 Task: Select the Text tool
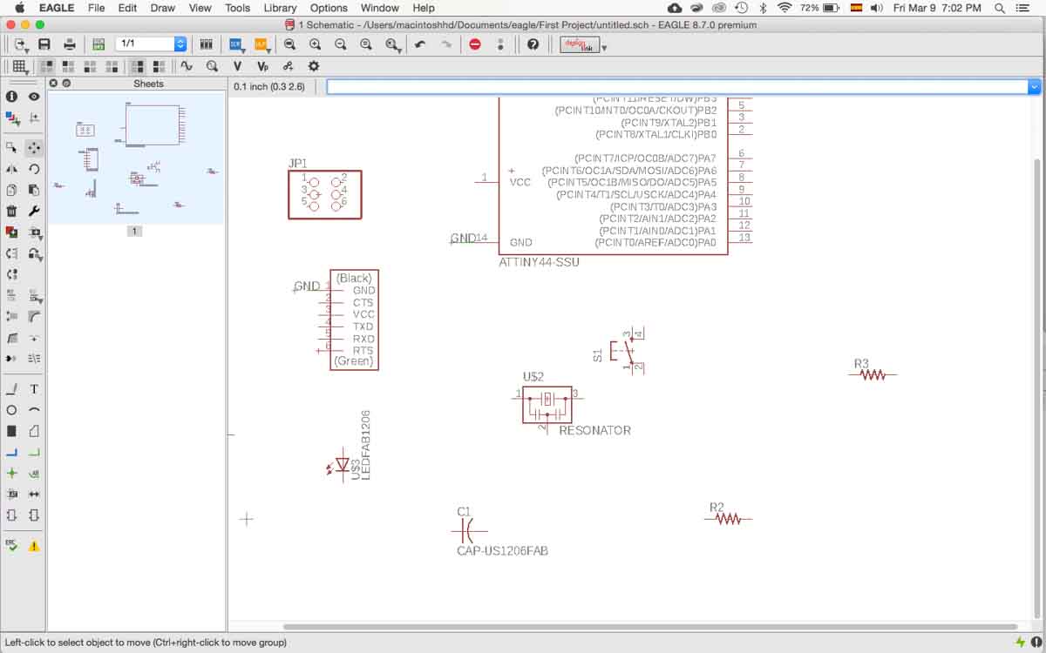[34, 389]
